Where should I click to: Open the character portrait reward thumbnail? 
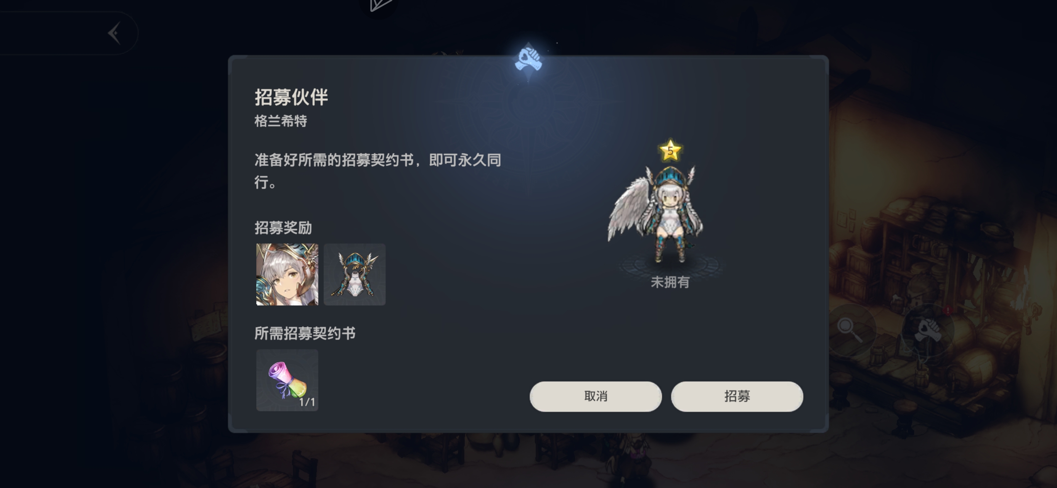(287, 274)
